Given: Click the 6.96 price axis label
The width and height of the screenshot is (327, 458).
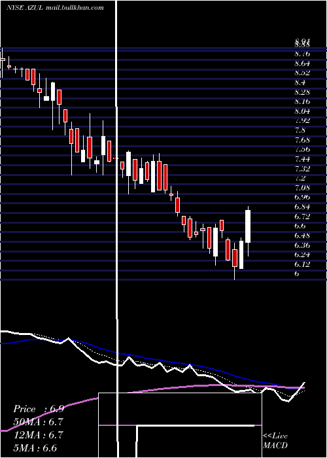Looking at the screenshot, I should click(x=302, y=198).
